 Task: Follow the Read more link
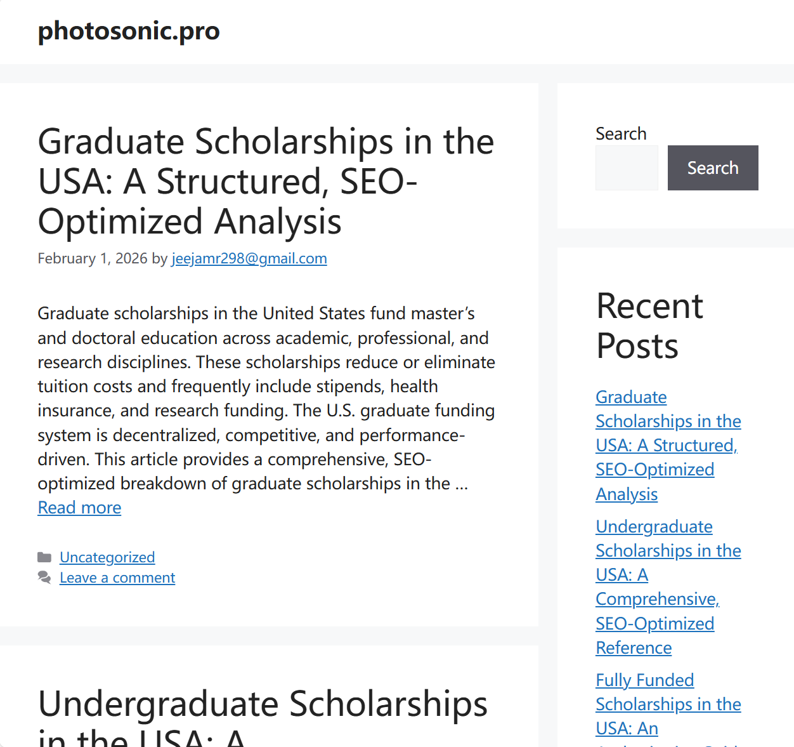pyautogui.click(x=79, y=508)
